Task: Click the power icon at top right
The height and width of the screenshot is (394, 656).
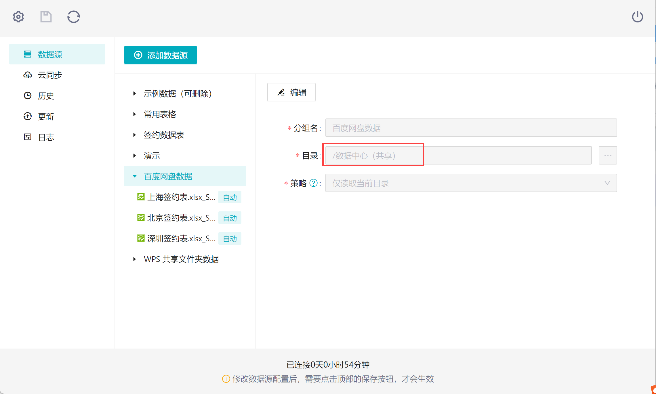Action: point(637,17)
